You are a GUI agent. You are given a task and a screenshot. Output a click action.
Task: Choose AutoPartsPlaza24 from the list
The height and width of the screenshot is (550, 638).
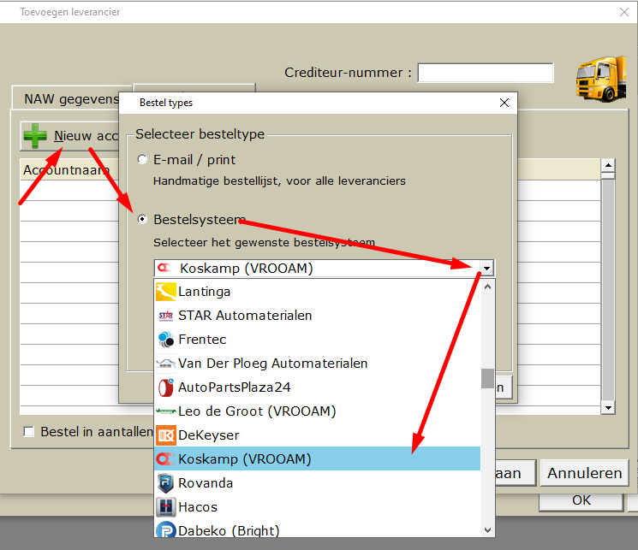pos(318,387)
